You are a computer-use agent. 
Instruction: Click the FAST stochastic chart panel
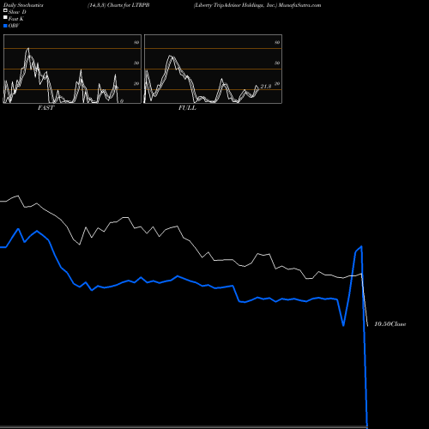click(72, 69)
